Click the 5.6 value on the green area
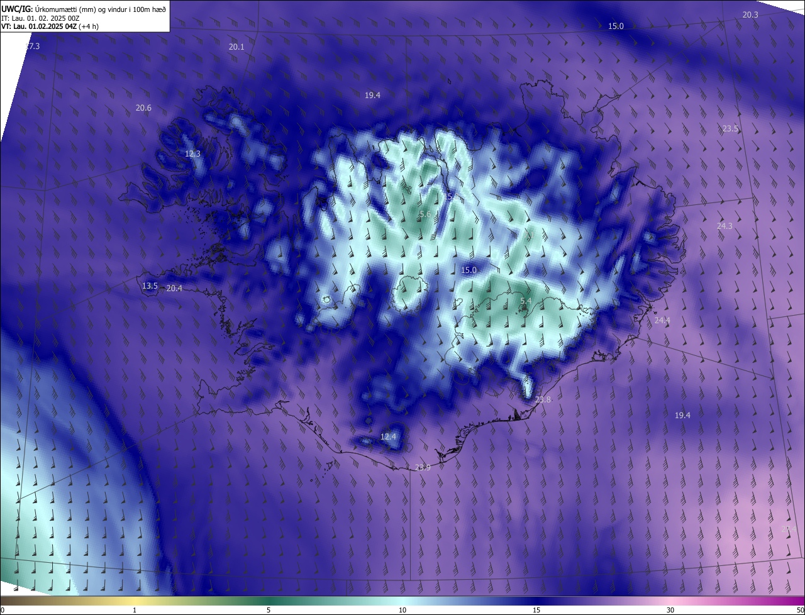Screen dimensions: 805x615 coord(425,214)
